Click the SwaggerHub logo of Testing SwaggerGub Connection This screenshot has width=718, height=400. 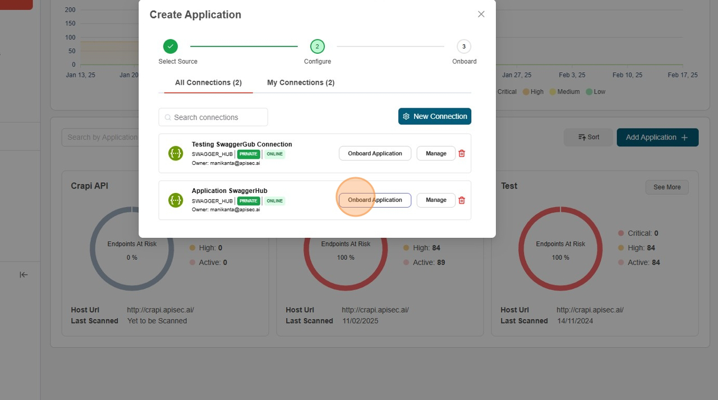pos(176,153)
